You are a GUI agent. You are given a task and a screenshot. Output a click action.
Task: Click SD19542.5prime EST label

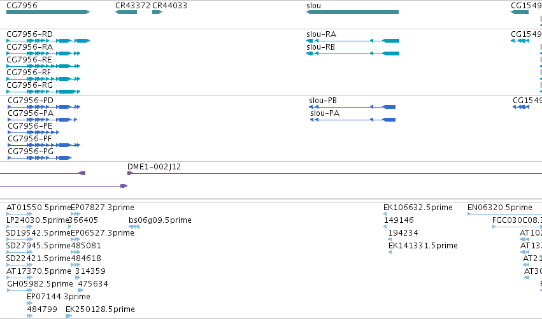[38, 233]
